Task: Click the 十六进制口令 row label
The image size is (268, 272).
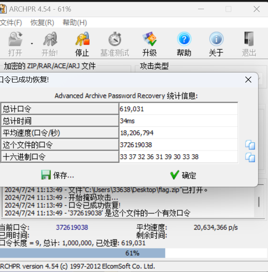Action: point(60,157)
